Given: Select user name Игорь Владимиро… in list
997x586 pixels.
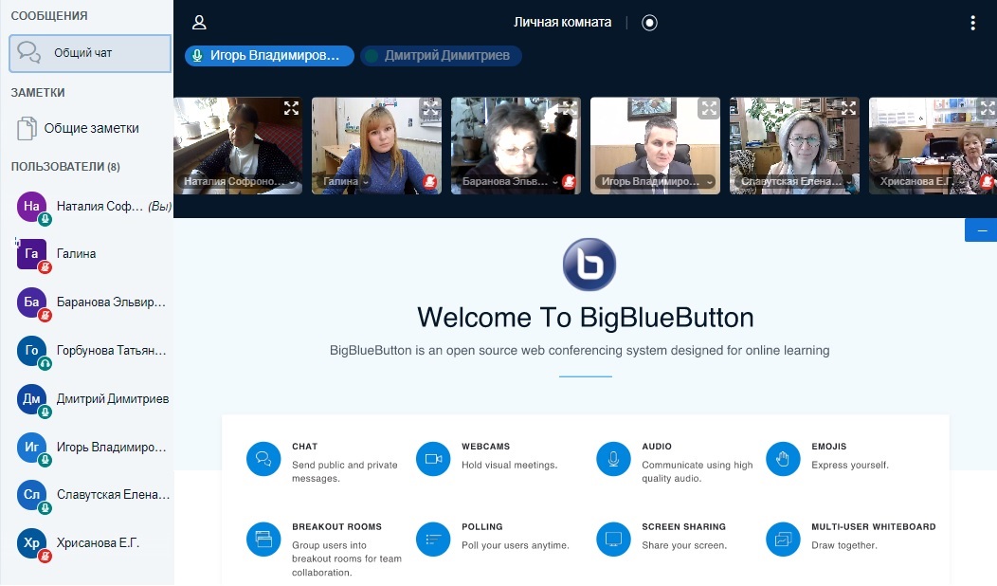Looking at the screenshot, I should point(111,448).
